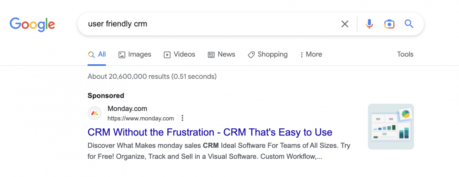Go to the Shopping tab
The height and width of the screenshot is (177, 459).
268,55
